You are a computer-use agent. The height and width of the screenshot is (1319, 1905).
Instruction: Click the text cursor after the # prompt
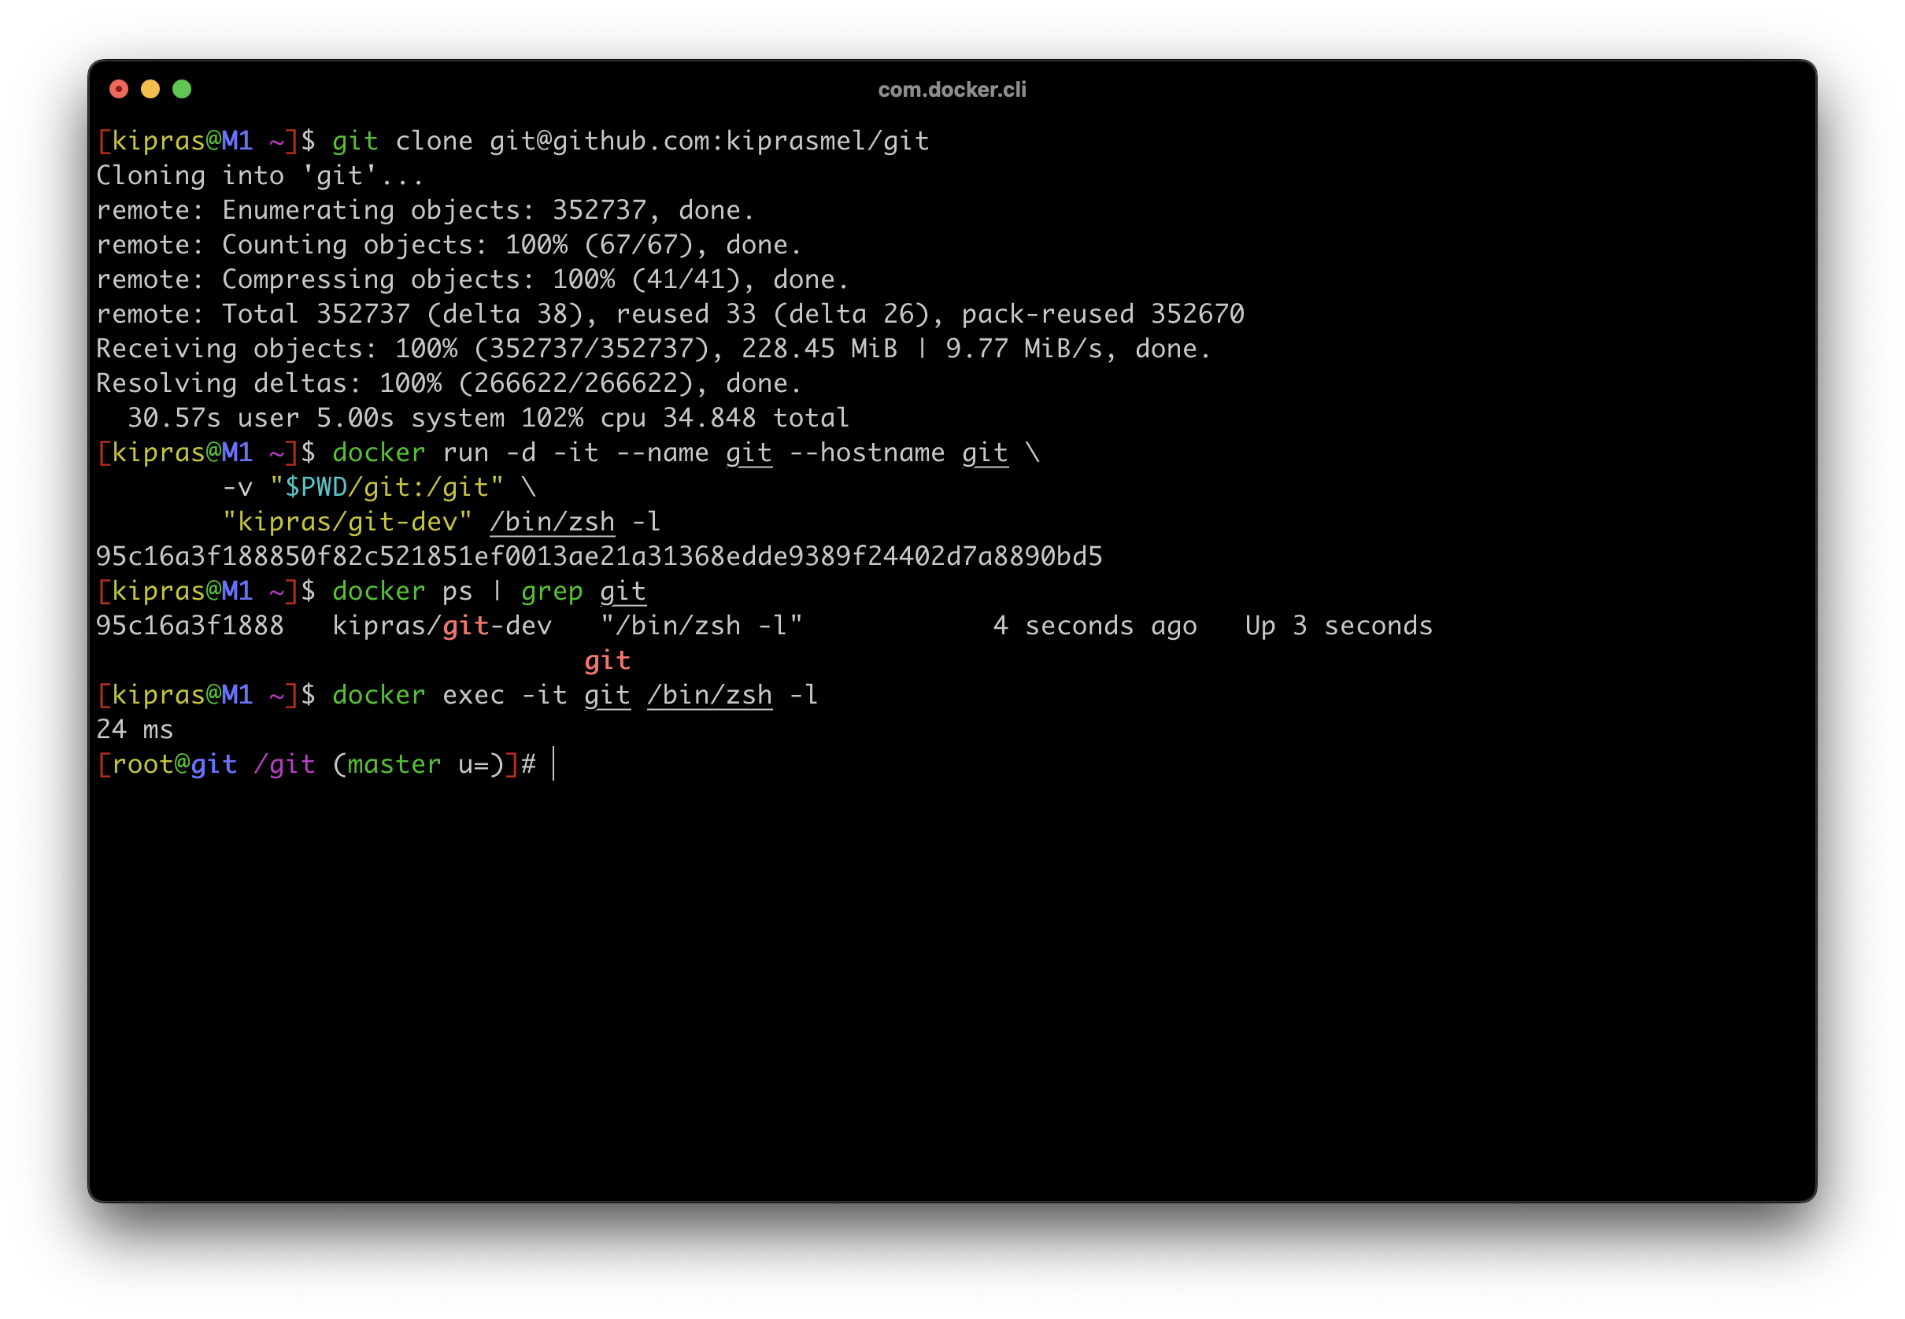[553, 764]
